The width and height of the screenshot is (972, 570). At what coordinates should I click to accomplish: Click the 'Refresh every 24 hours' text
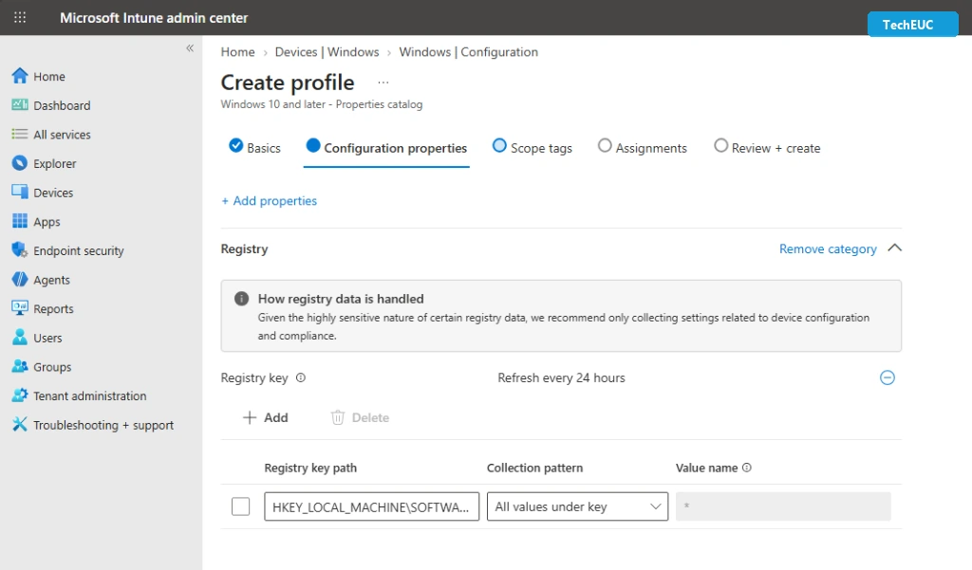pos(561,377)
